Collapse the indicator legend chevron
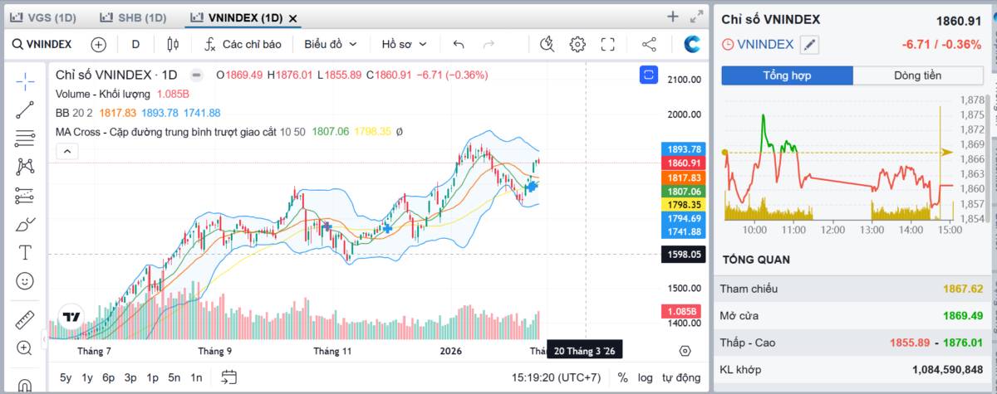The height and width of the screenshot is (394, 997). 66,151
